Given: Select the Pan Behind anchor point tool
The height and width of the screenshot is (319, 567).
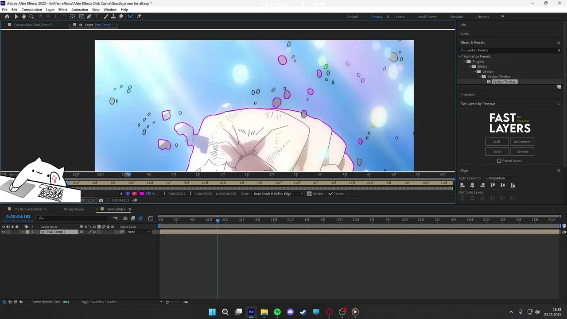Looking at the screenshot, I should point(73,16).
